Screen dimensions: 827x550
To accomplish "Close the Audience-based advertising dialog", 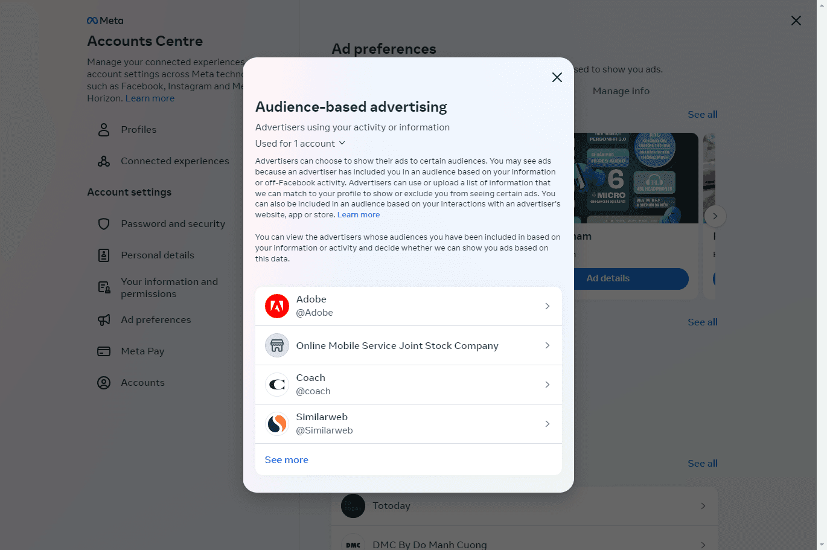I will pos(557,77).
